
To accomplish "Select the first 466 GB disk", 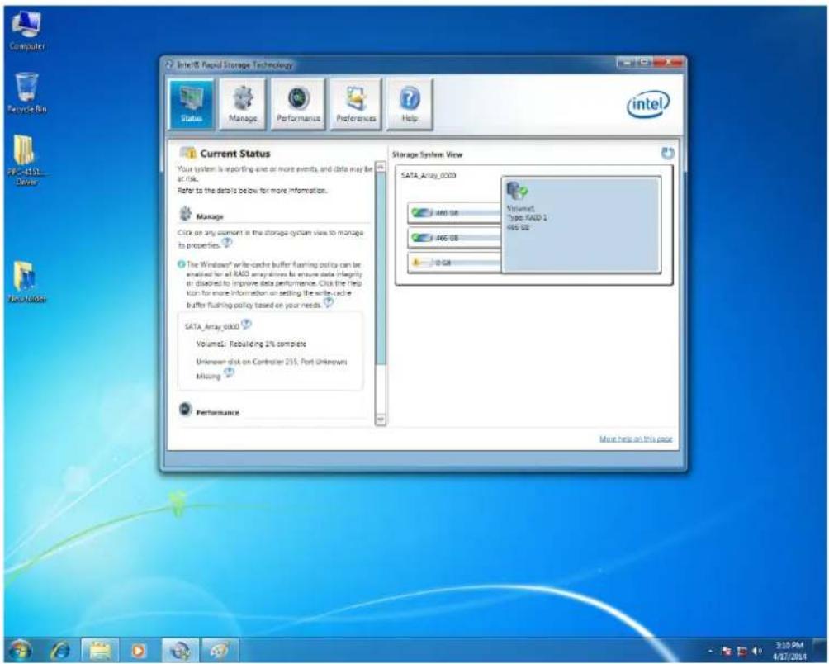I will [455, 213].
